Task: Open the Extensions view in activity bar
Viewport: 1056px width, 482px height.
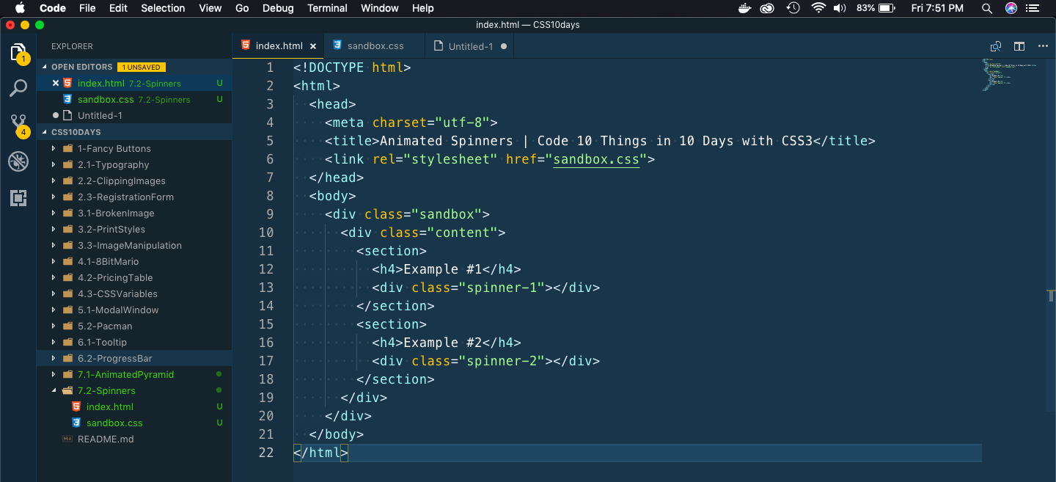Action: click(18, 197)
